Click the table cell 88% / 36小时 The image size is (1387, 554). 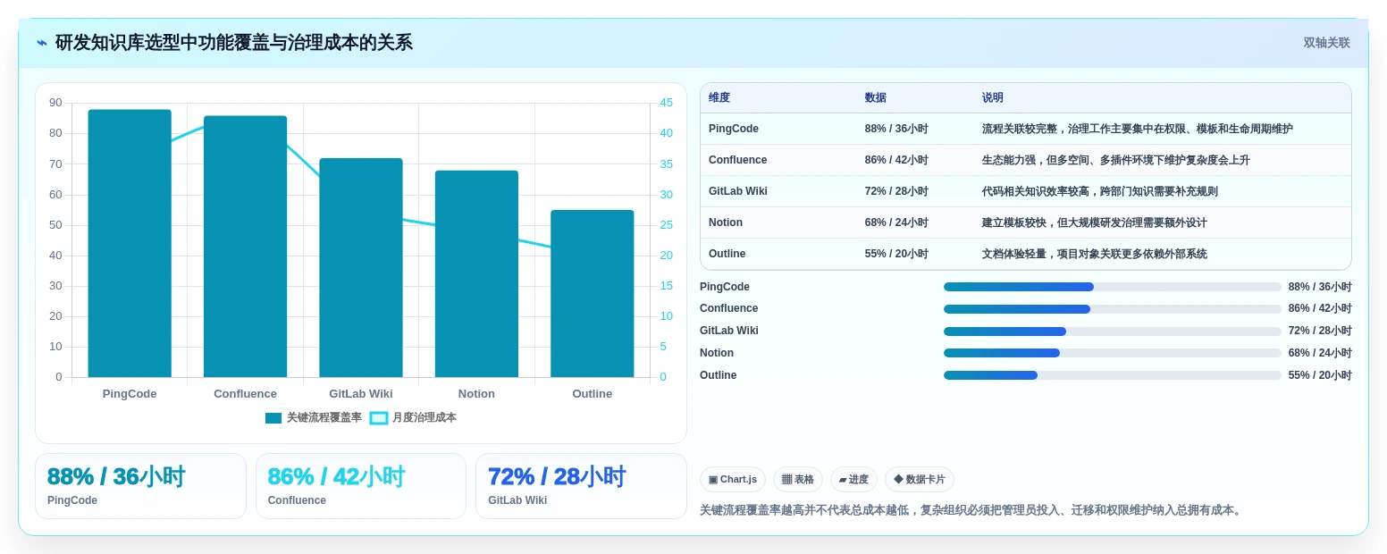point(896,129)
